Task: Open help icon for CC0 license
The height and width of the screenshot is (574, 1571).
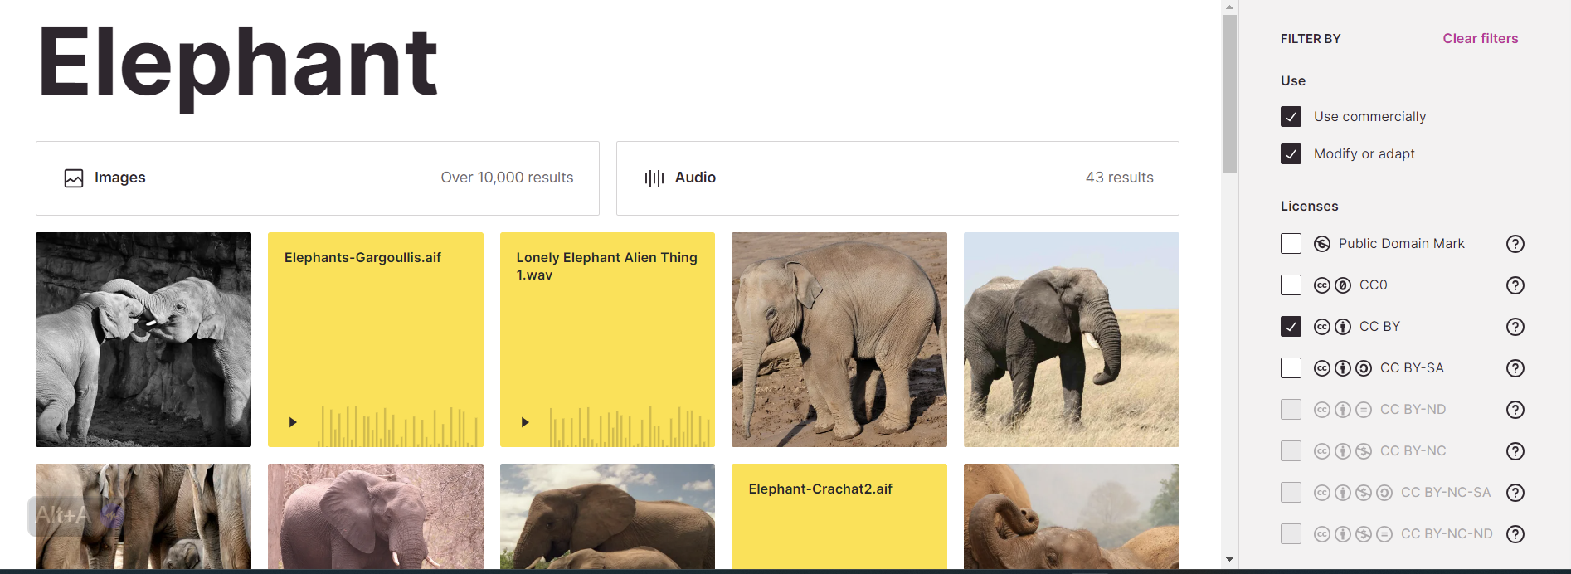Action: point(1515,285)
